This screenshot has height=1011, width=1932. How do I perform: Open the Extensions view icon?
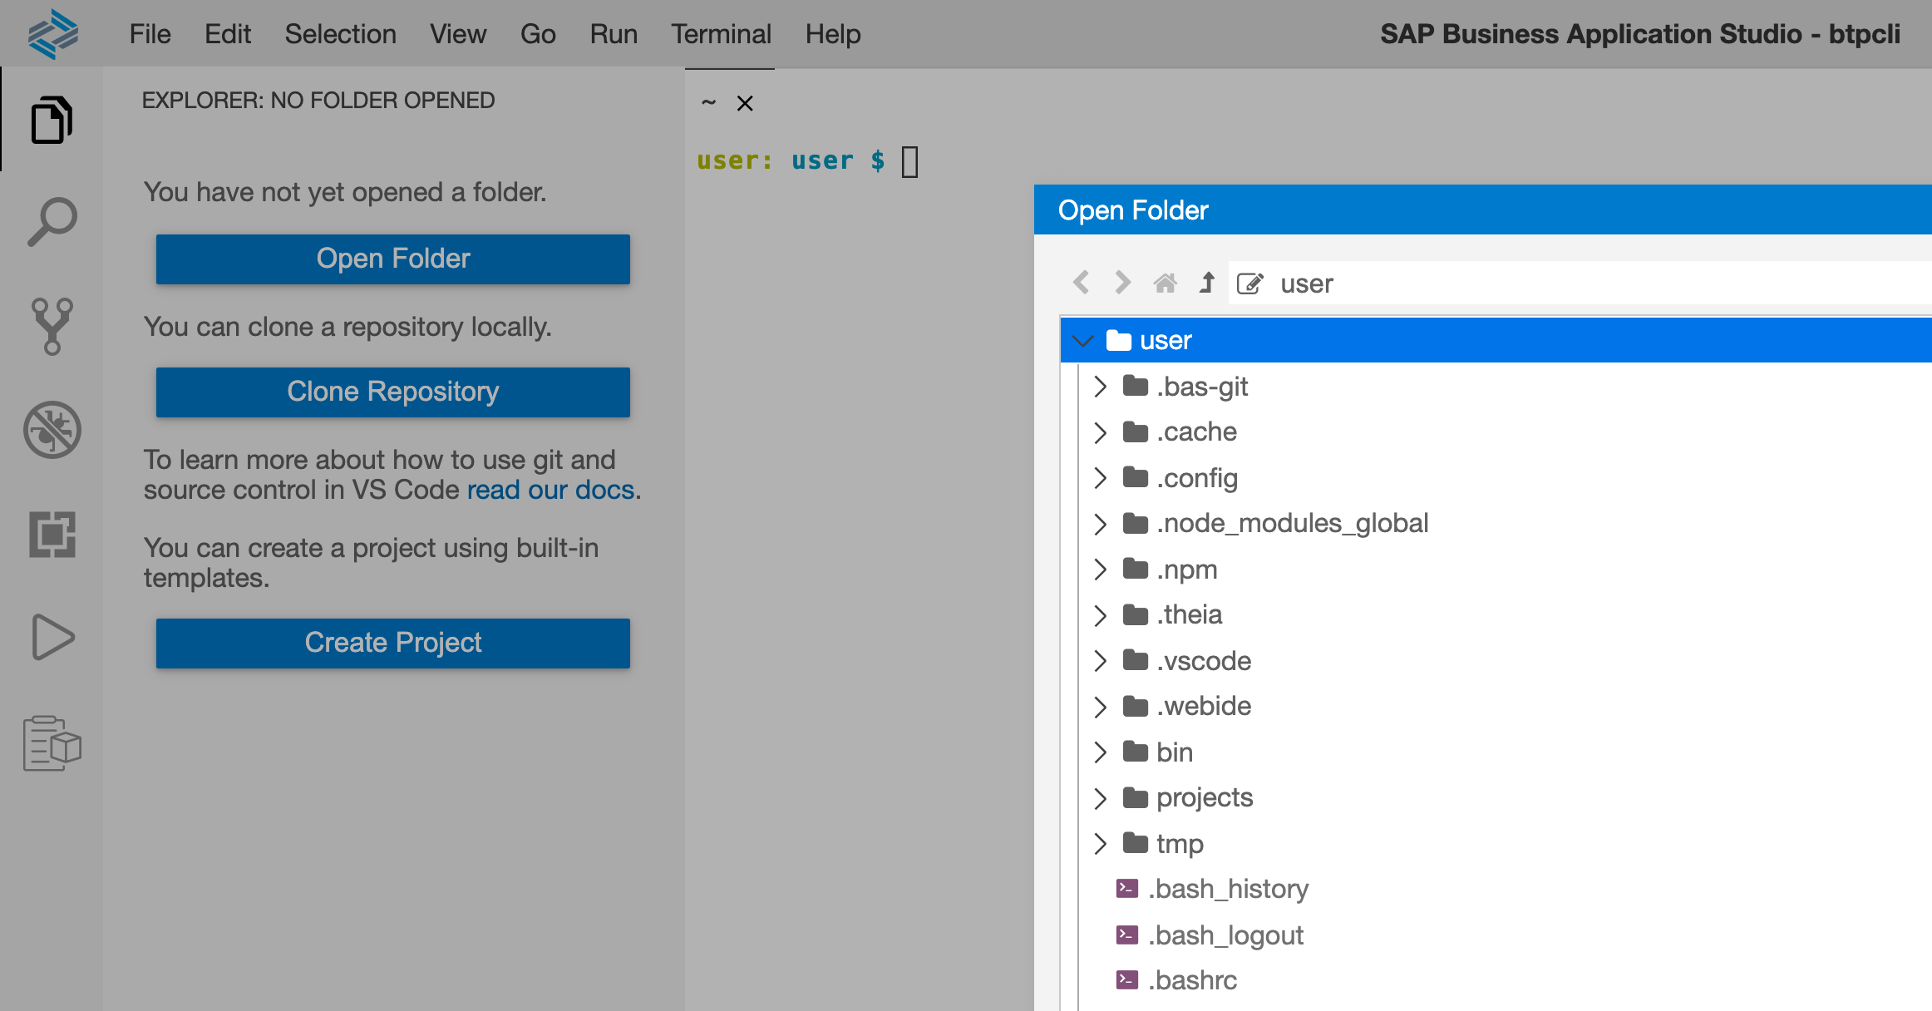tap(52, 534)
